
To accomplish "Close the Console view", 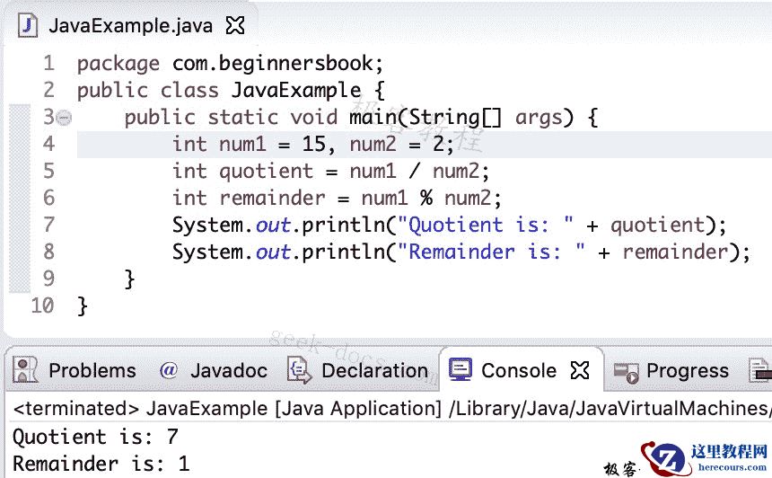I will pos(580,370).
